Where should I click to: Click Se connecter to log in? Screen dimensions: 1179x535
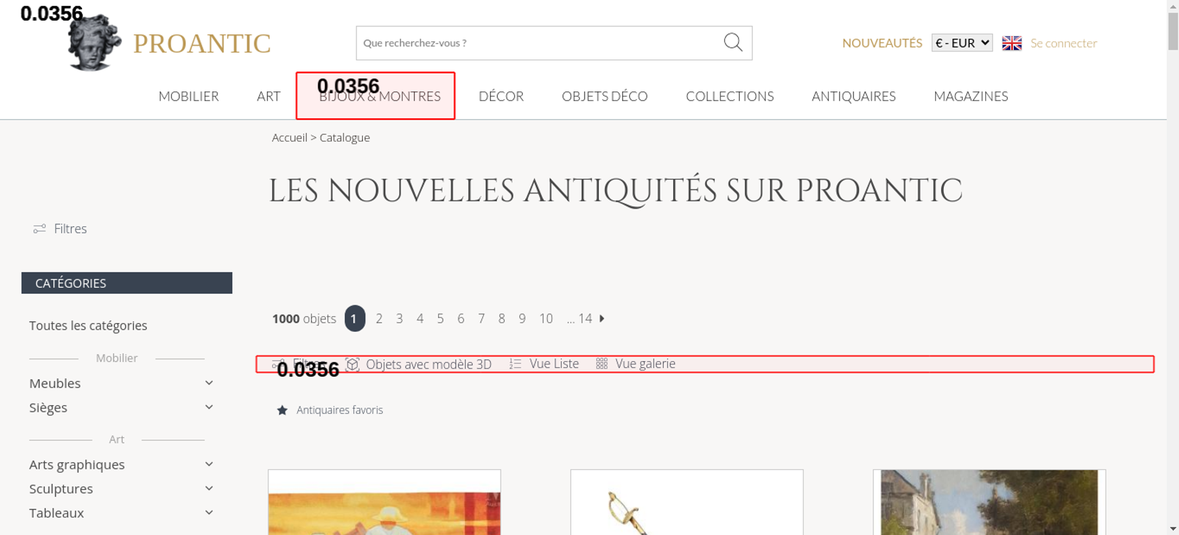click(1063, 43)
